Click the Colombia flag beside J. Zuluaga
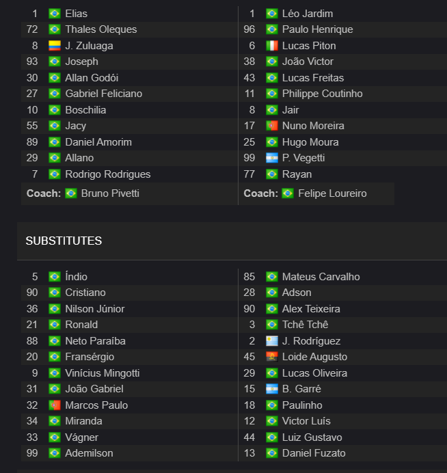This screenshot has width=447, height=473. coord(55,46)
